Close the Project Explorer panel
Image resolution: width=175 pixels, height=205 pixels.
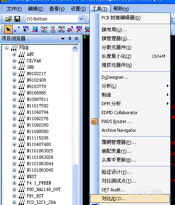(x=76, y=39)
